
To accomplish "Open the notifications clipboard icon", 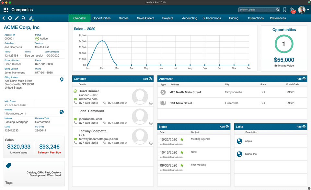I will point(292,10).
